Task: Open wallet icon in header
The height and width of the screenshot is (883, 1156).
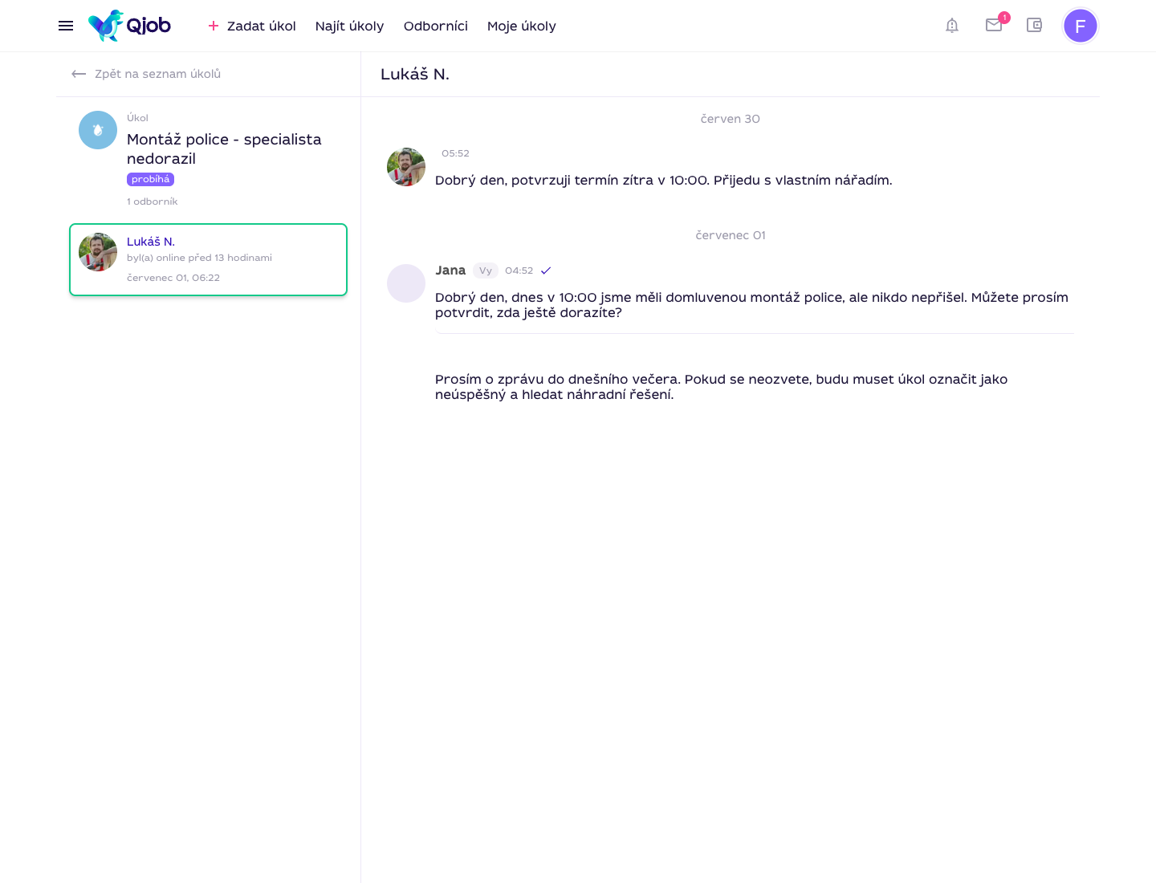Action: click(x=1035, y=25)
